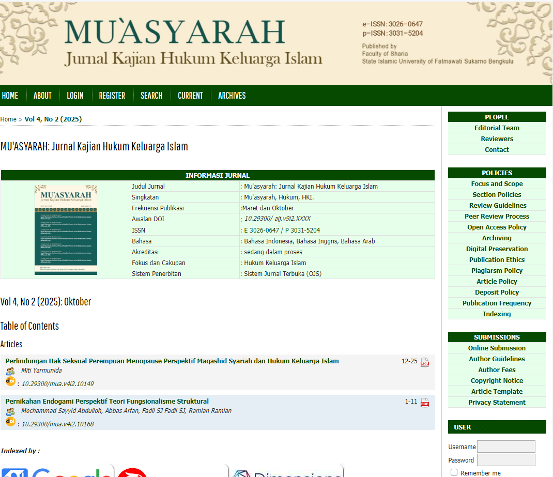Click the Username input field
The height and width of the screenshot is (477, 553).
tap(505, 447)
